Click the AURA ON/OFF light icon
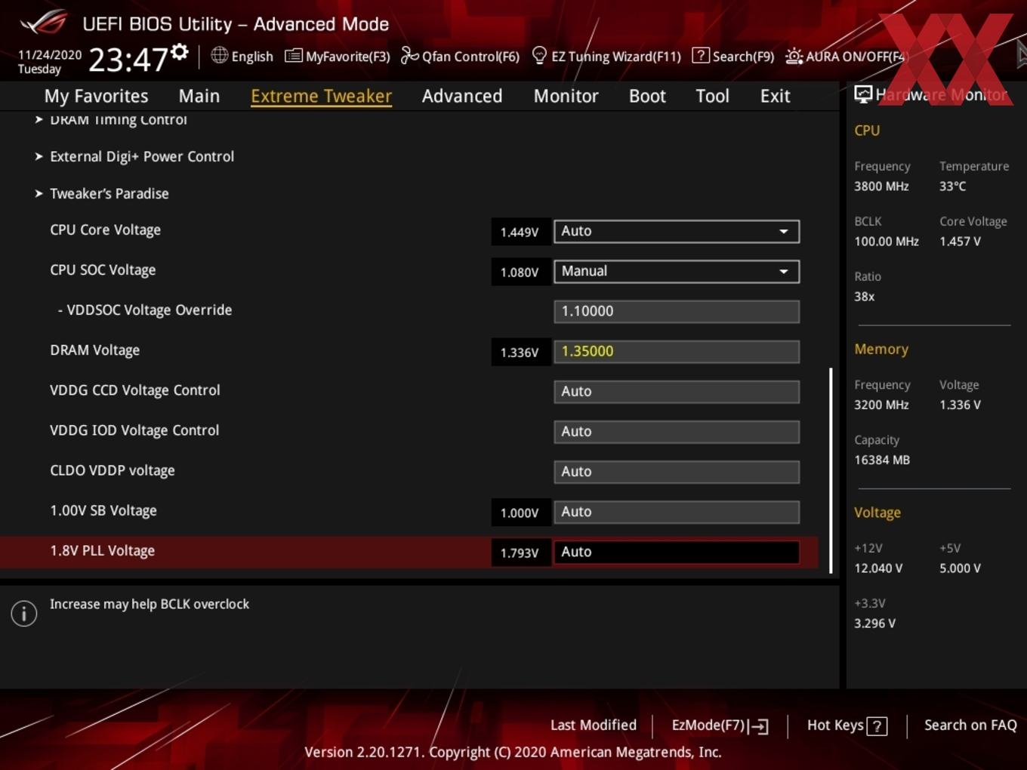Screen dimensions: 1027x770 coord(794,57)
